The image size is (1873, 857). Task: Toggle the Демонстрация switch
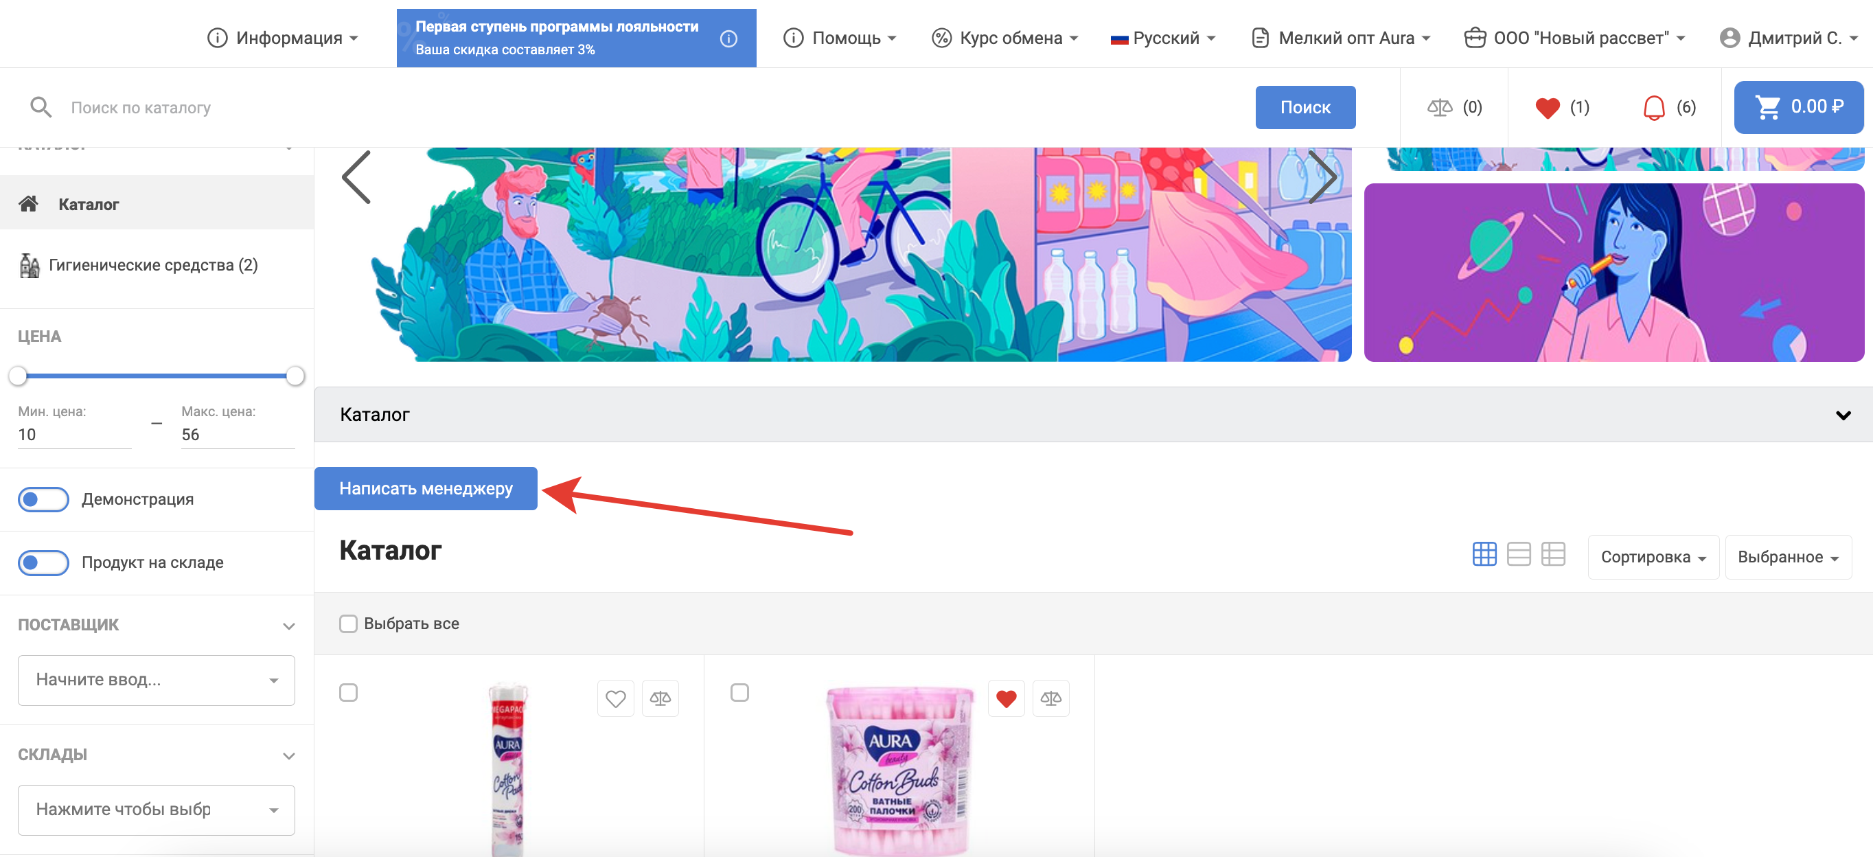[44, 499]
